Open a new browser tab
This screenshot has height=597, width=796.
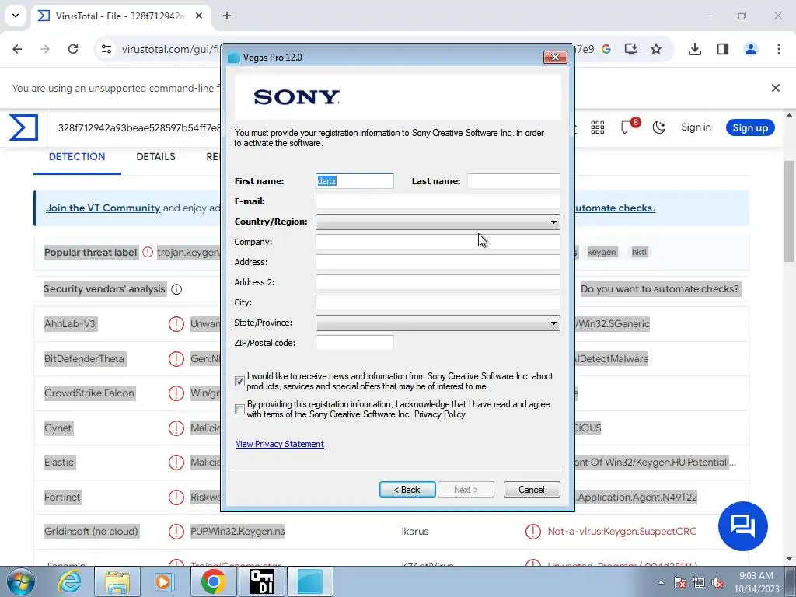(227, 16)
